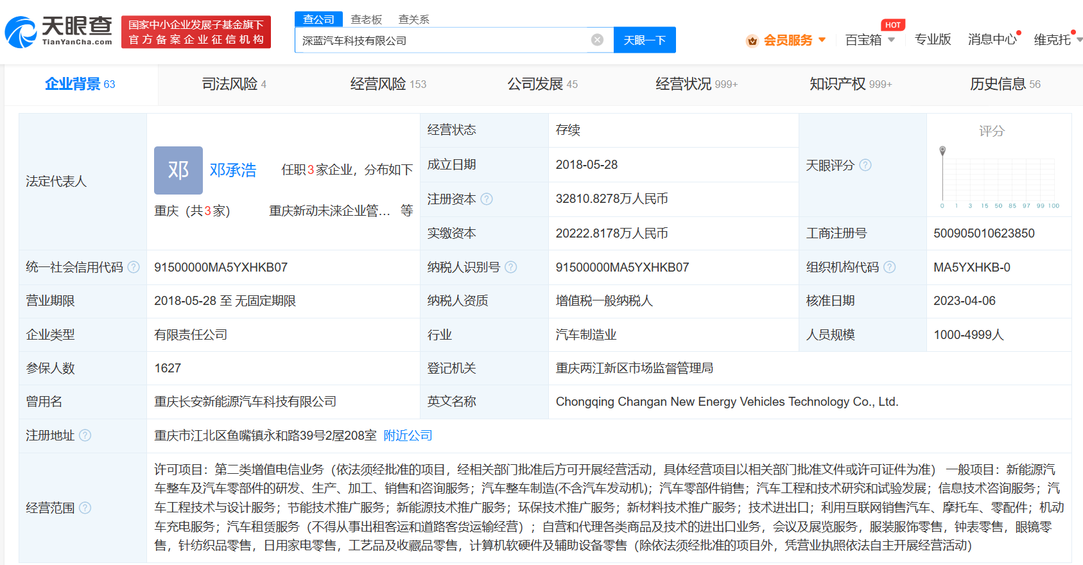The image size is (1083, 565).
Task: Select the 查关系 search tab
Action: 414,19
